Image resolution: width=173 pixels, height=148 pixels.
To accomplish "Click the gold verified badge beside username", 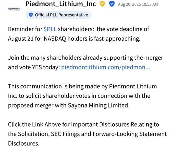I will point(102,4).
